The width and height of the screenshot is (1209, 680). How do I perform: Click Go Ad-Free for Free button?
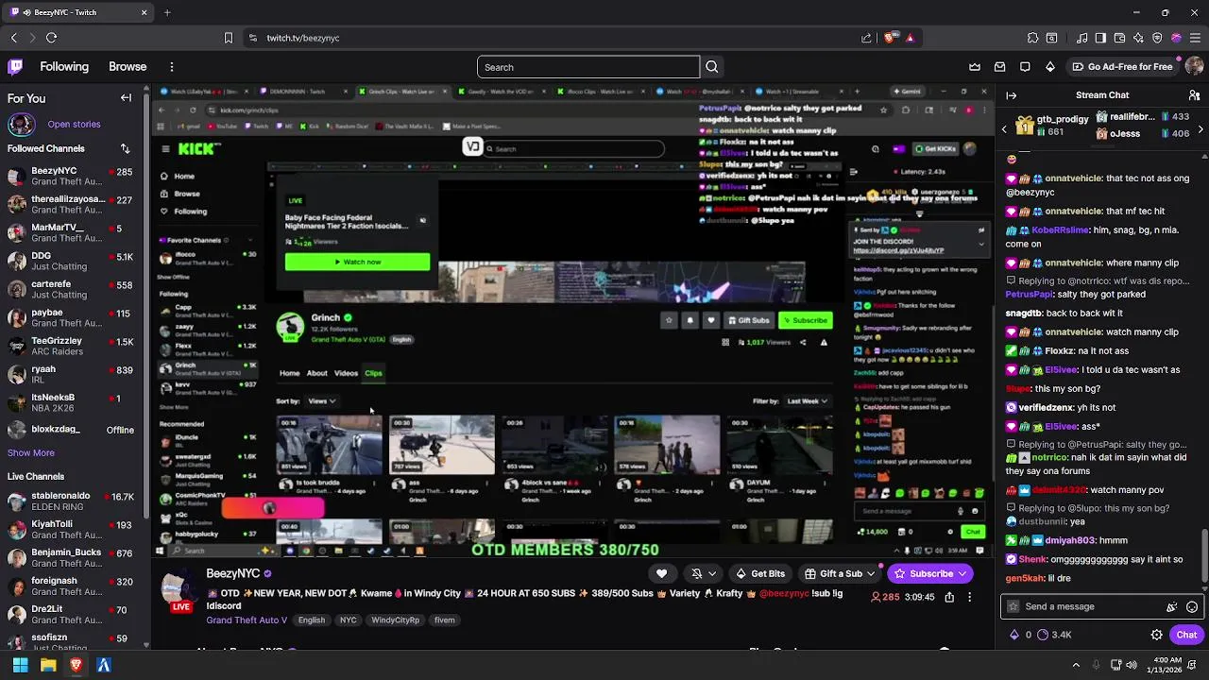(1122, 67)
